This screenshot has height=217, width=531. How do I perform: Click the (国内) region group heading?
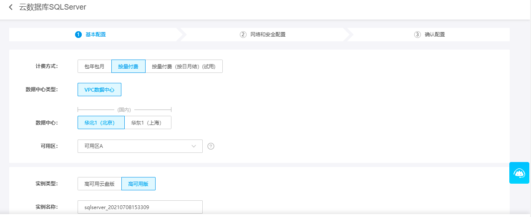[x=124, y=110]
